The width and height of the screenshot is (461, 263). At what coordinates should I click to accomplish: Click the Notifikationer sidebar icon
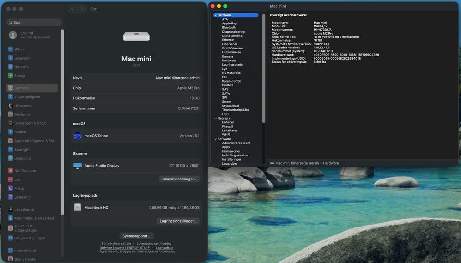(x=10, y=171)
